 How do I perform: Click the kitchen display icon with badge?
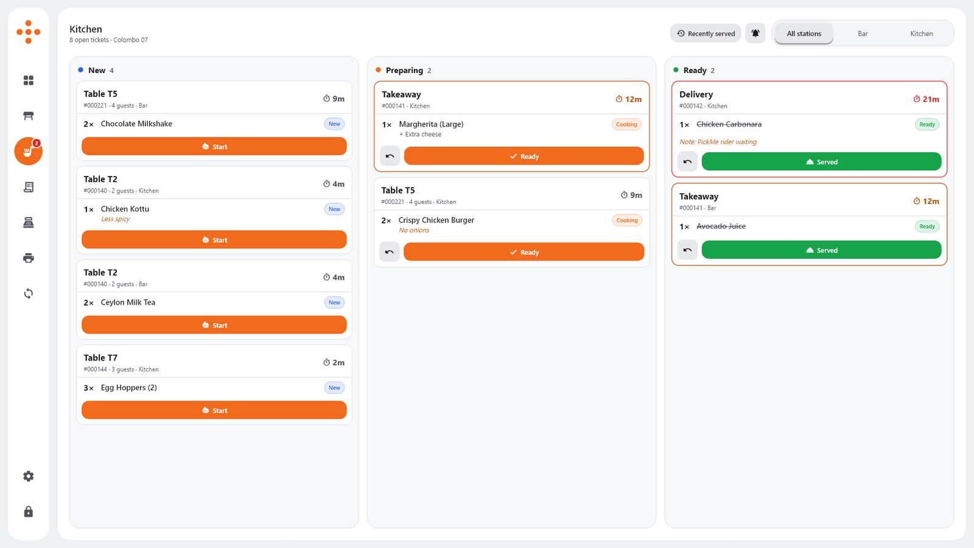tap(28, 151)
